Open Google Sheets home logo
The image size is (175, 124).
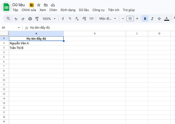(6, 7)
